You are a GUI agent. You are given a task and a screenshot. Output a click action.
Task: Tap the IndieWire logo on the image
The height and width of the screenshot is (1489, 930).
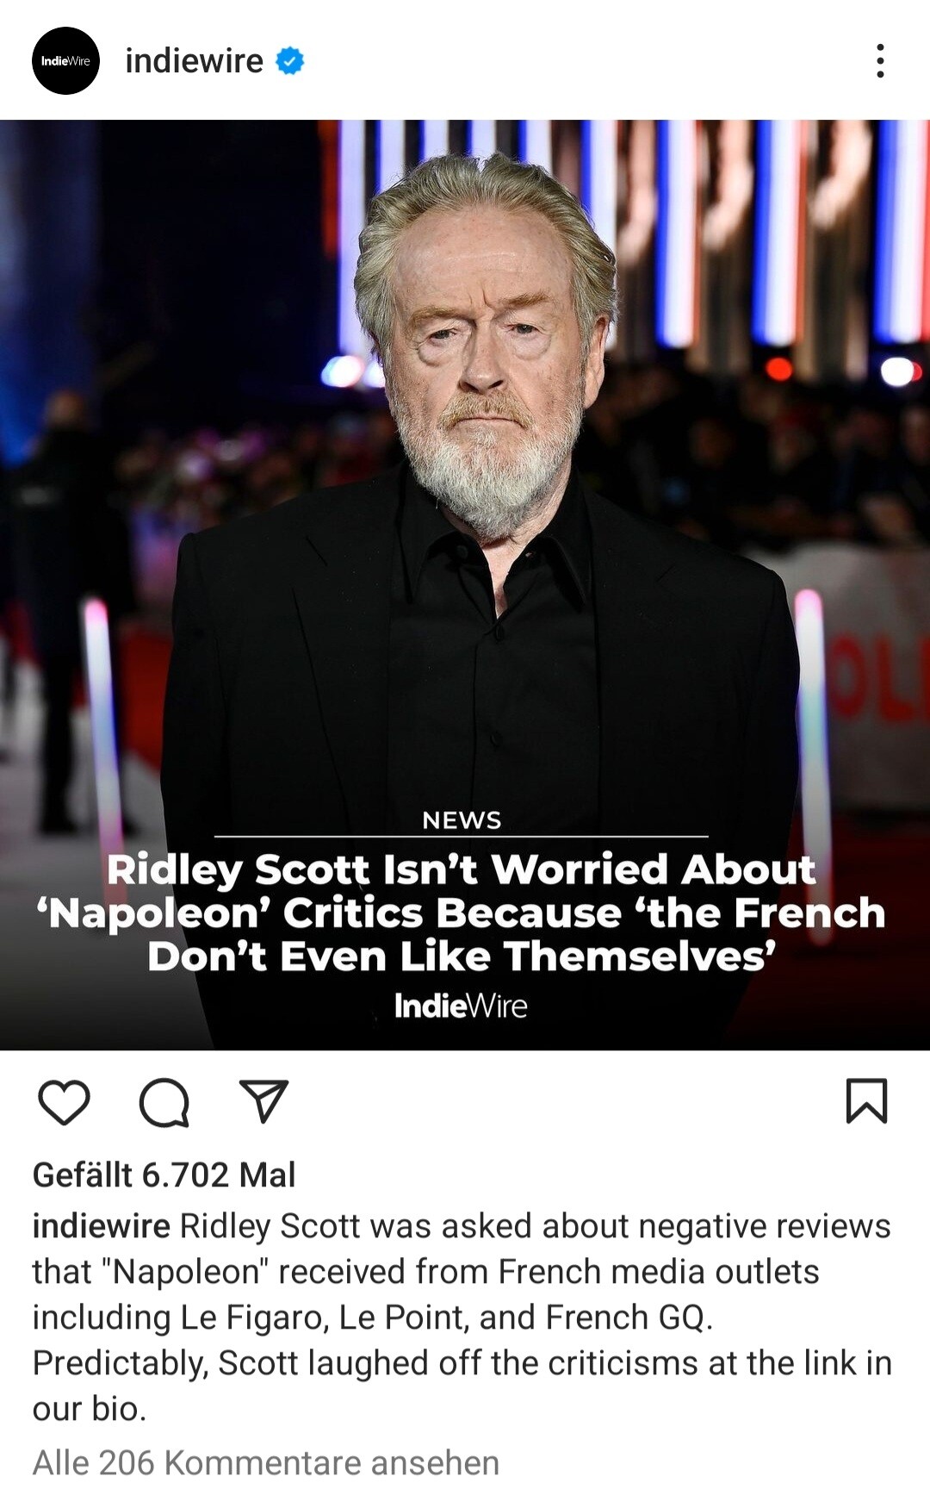point(461,1006)
